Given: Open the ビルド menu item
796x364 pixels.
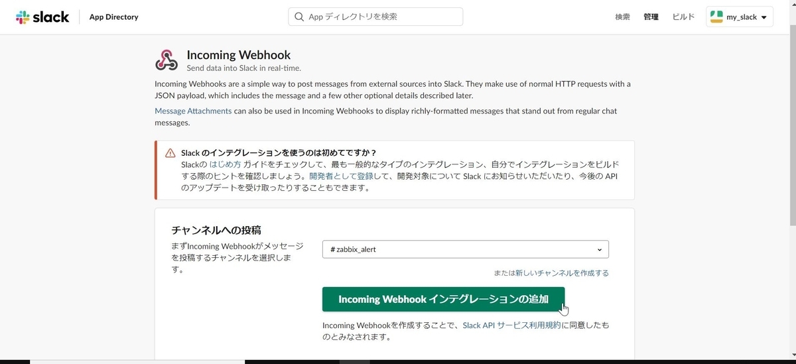Looking at the screenshot, I should point(683,17).
